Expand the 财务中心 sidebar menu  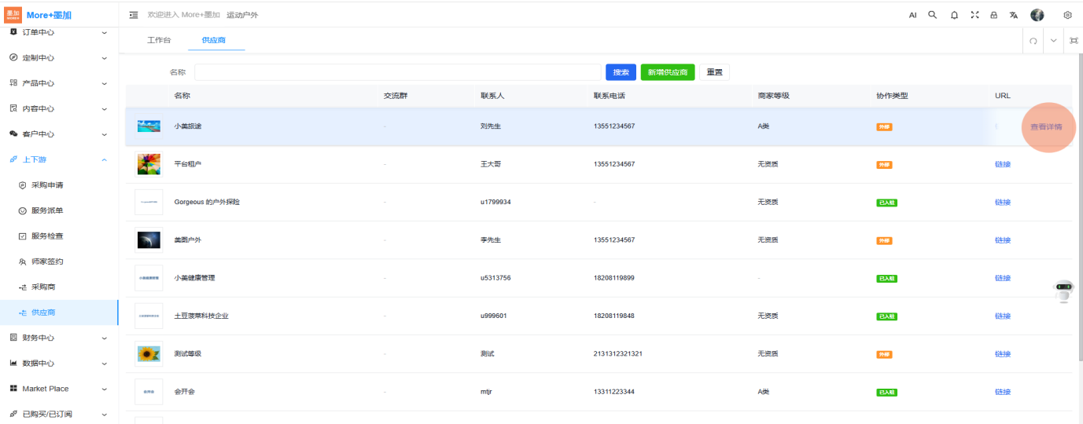59,338
